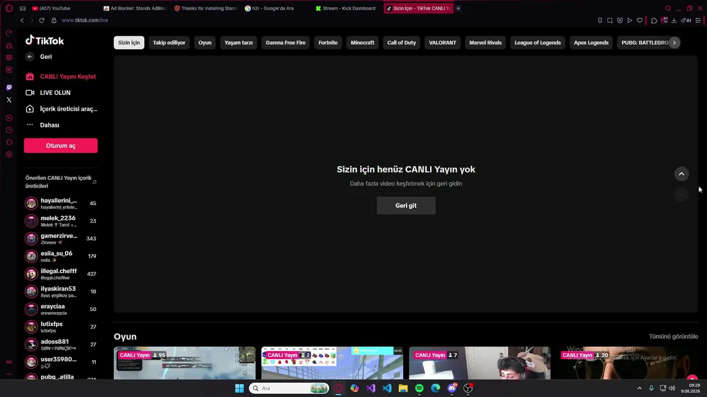This screenshot has width=707, height=397.
Task: Open sidebar settings gear icon
Action: coord(9,154)
